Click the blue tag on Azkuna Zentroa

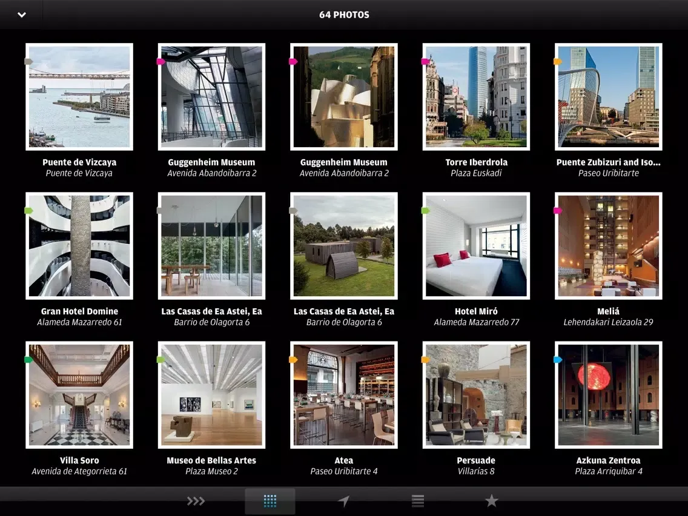558,360
